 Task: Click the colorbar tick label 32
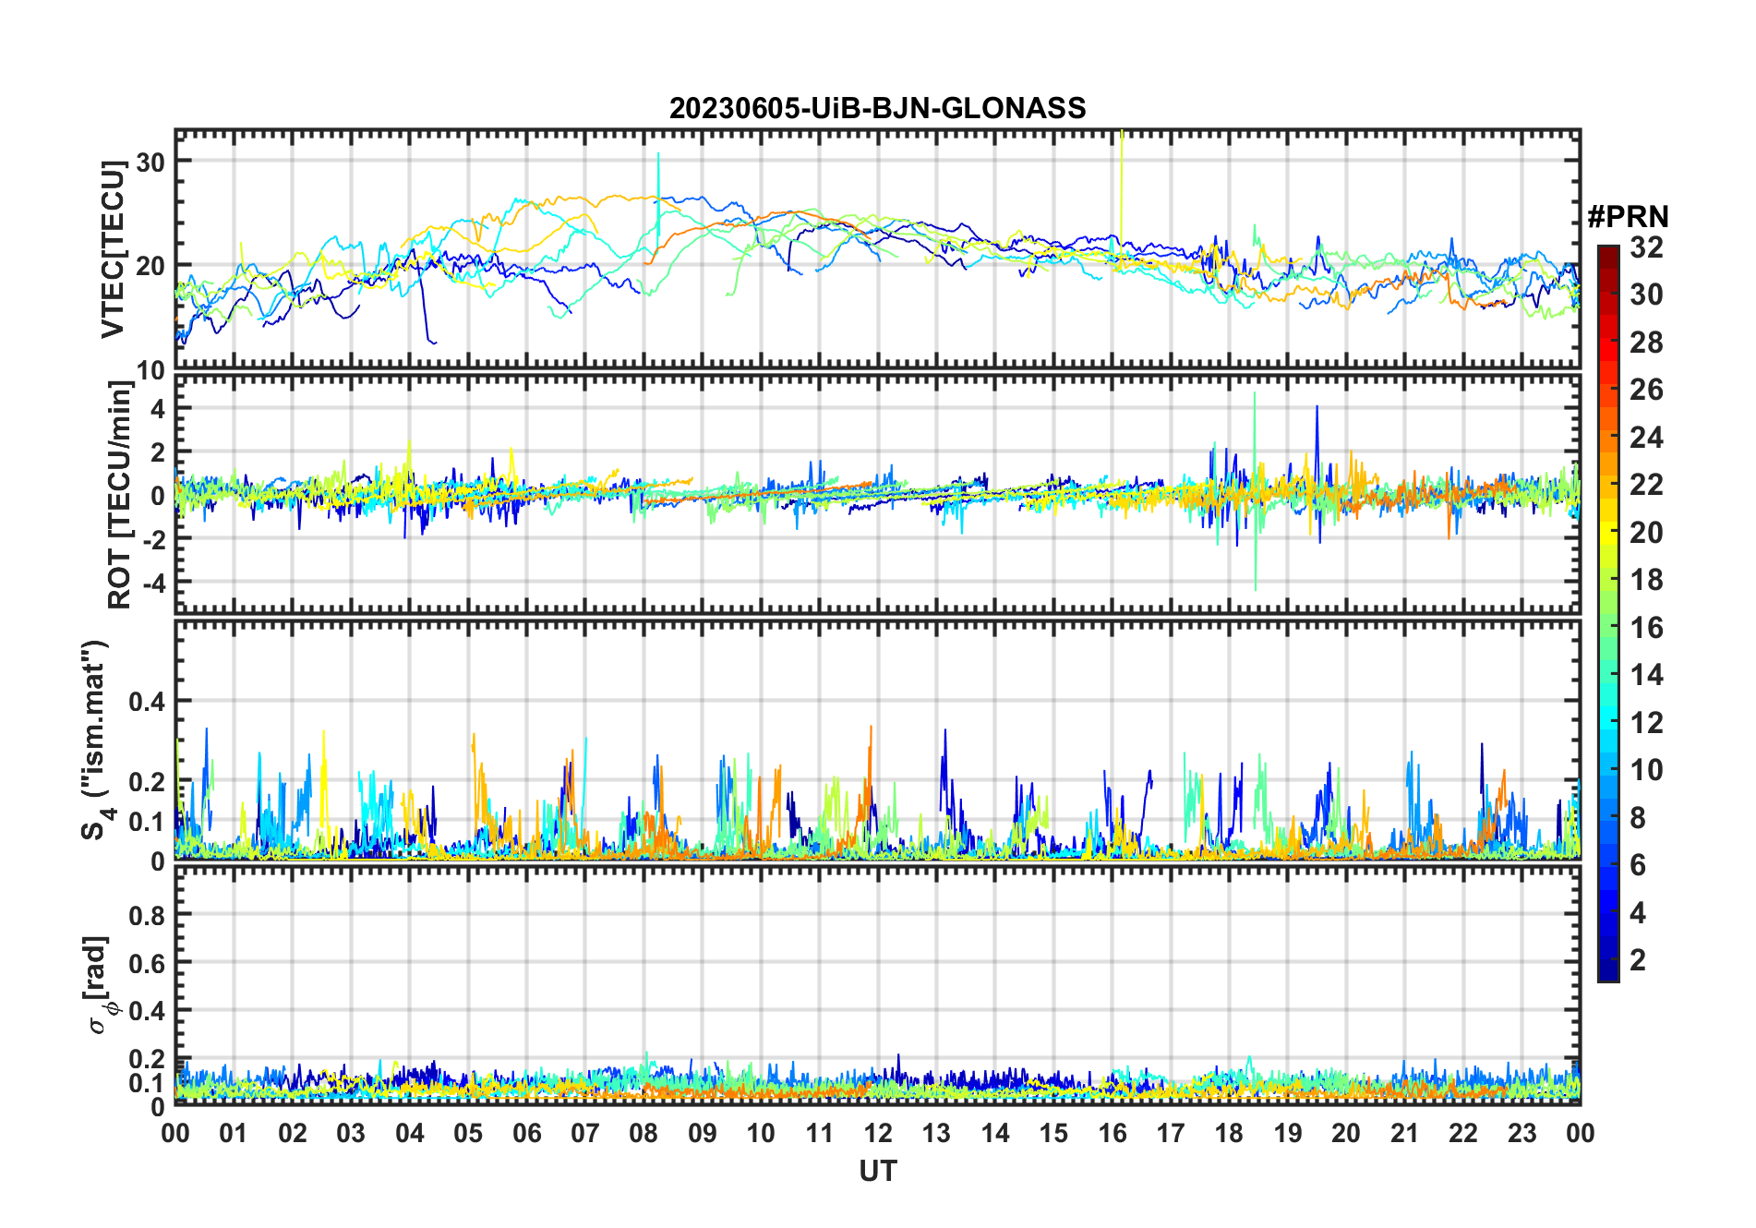(x=1646, y=247)
